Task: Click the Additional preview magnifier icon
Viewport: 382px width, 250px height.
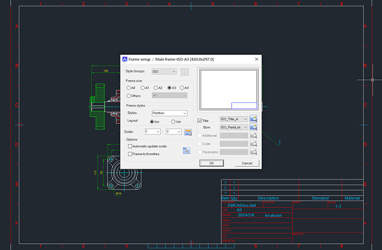Action: tap(253, 135)
